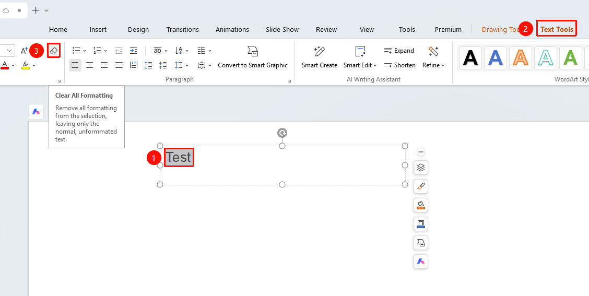Open the bullet list dropdown arrow
Viewport: 589px width, 296px height.
tap(85, 51)
